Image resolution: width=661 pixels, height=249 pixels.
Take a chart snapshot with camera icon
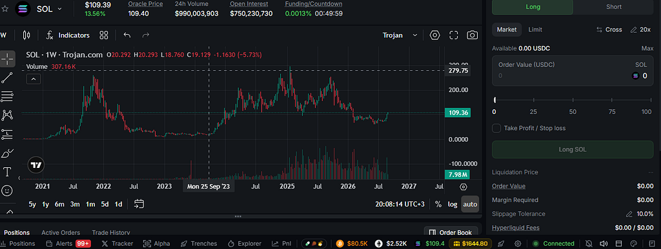[x=472, y=35]
